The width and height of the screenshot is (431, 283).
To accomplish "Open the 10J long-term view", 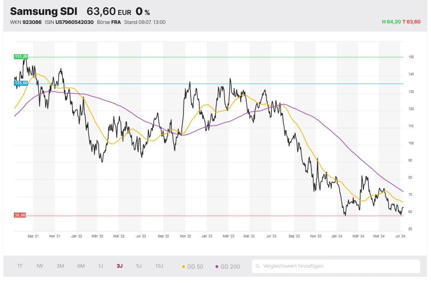I will coord(159,266).
